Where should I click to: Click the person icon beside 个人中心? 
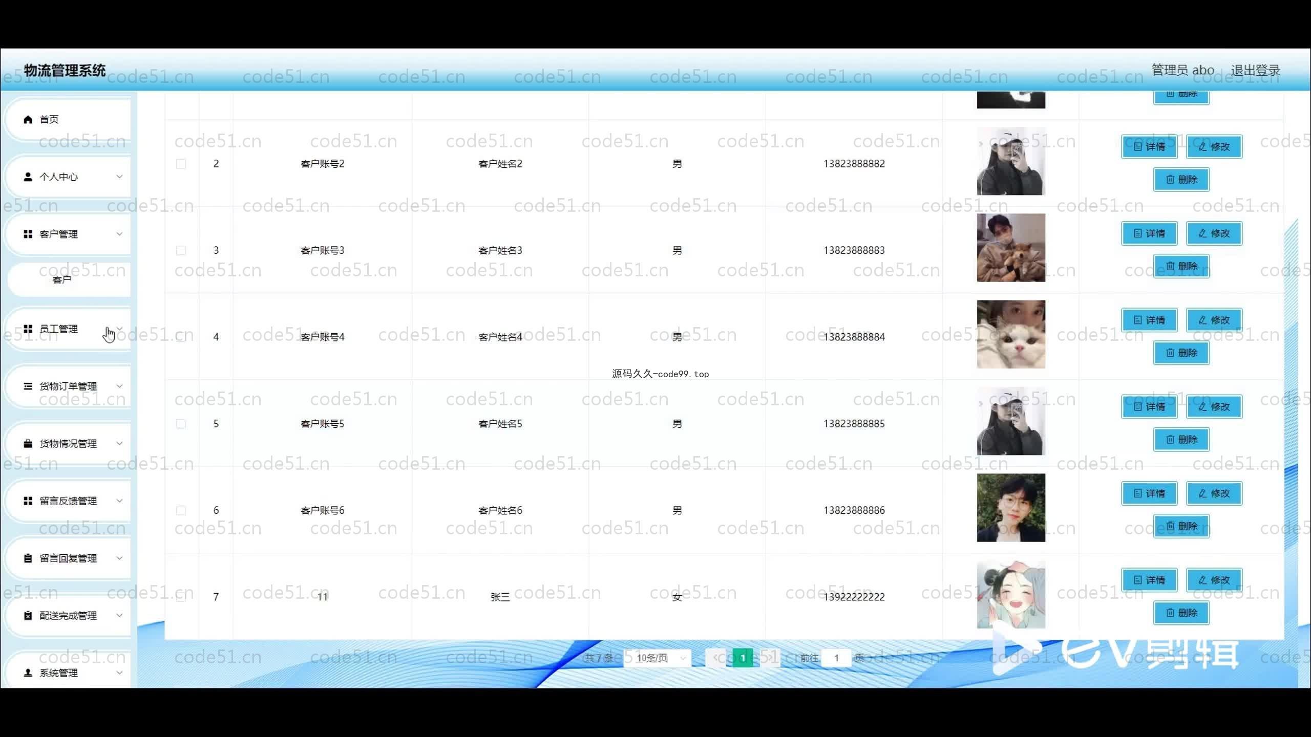pyautogui.click(x=28, y=177)
